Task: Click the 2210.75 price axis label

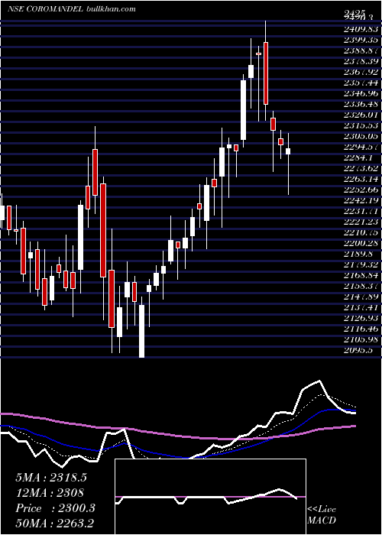Action: tap(361, 232)
